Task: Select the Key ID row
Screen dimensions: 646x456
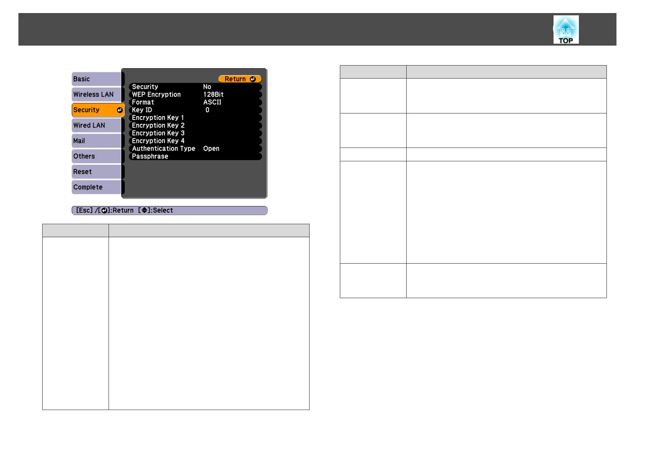Action: tap(195, 110)
